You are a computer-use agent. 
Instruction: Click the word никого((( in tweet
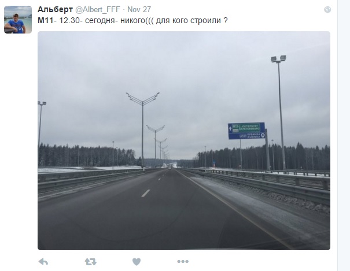(137, 20)
